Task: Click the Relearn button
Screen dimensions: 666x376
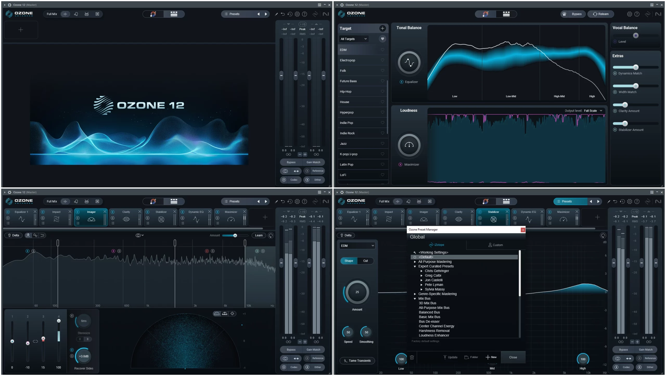Action: (600, 14)
